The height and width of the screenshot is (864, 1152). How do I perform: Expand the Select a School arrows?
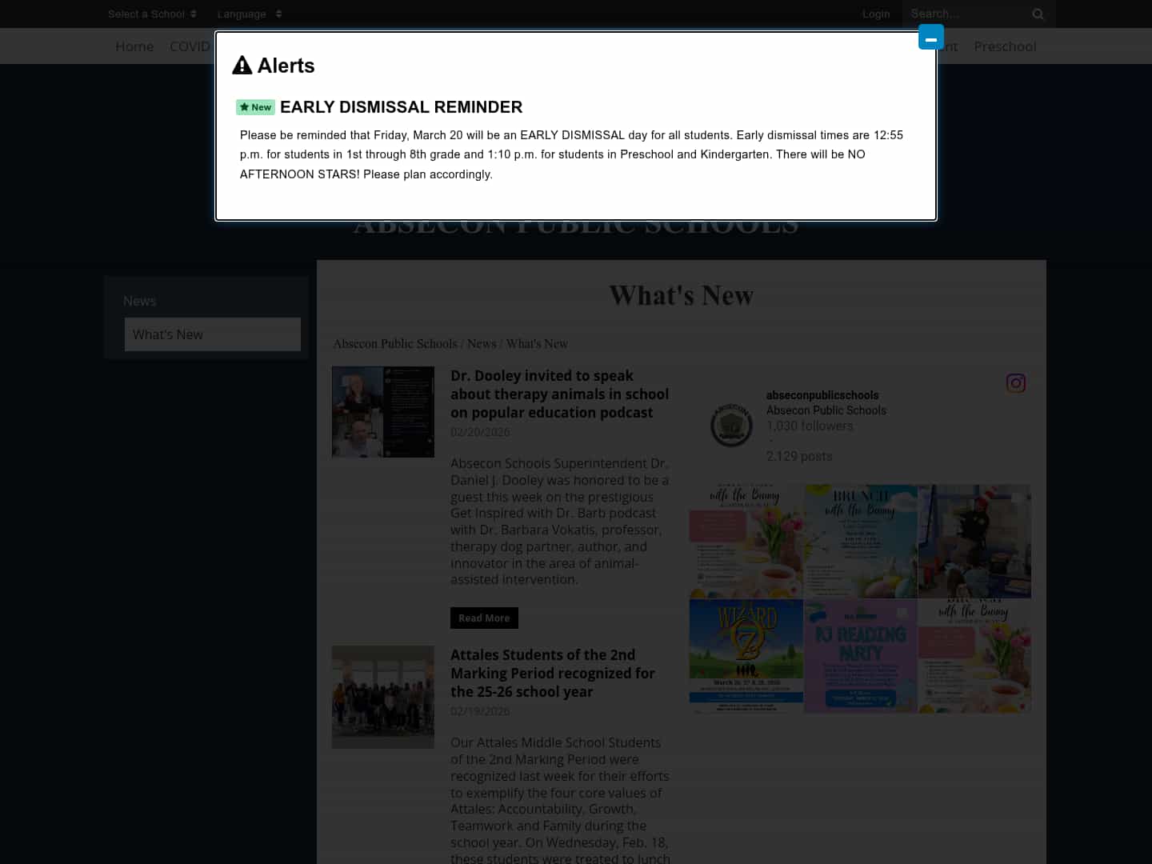[194, 14]
